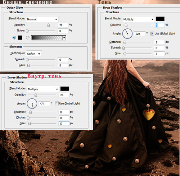Open the Inner Shadow Blend Mode dropdown
This screenshot has height=176, width=180.
pos(43,89)
